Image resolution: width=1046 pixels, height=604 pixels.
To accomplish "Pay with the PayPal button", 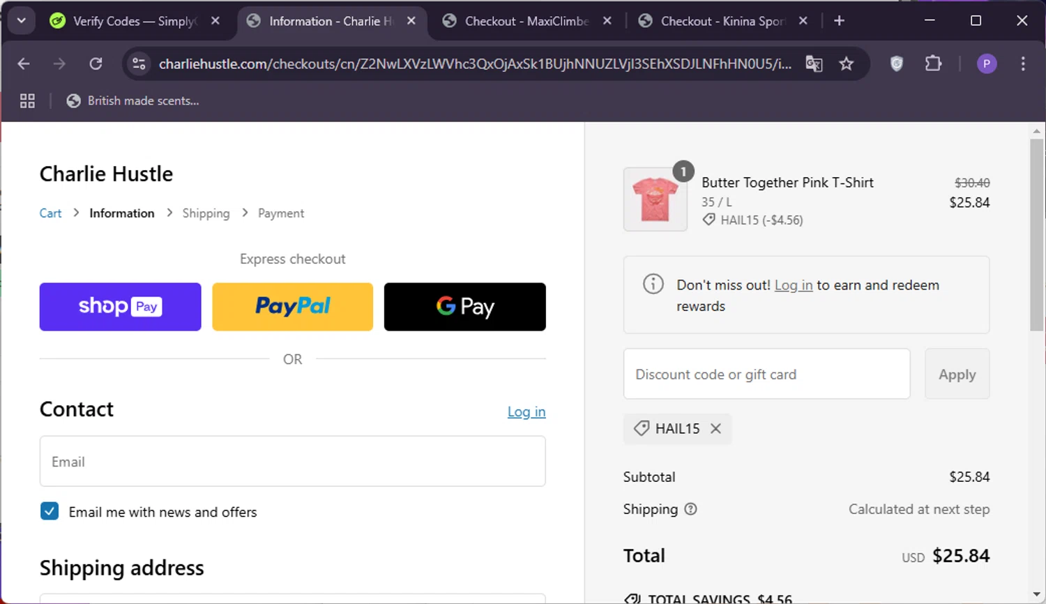I will pos(292,307).
